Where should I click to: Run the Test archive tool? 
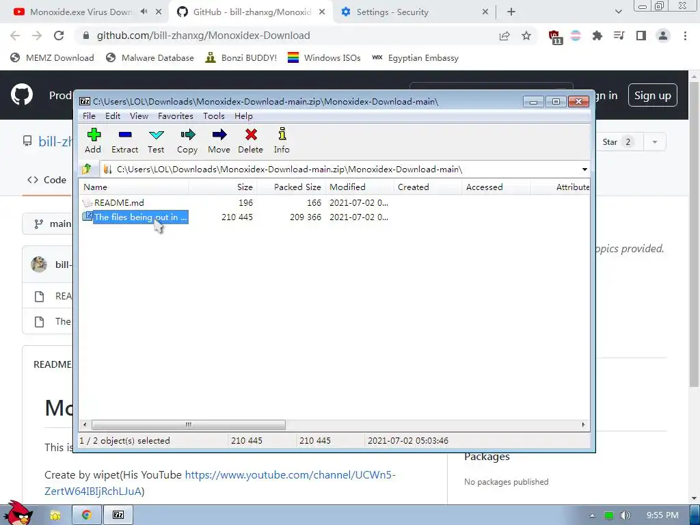pyautogui.click(x=156, y=141)
